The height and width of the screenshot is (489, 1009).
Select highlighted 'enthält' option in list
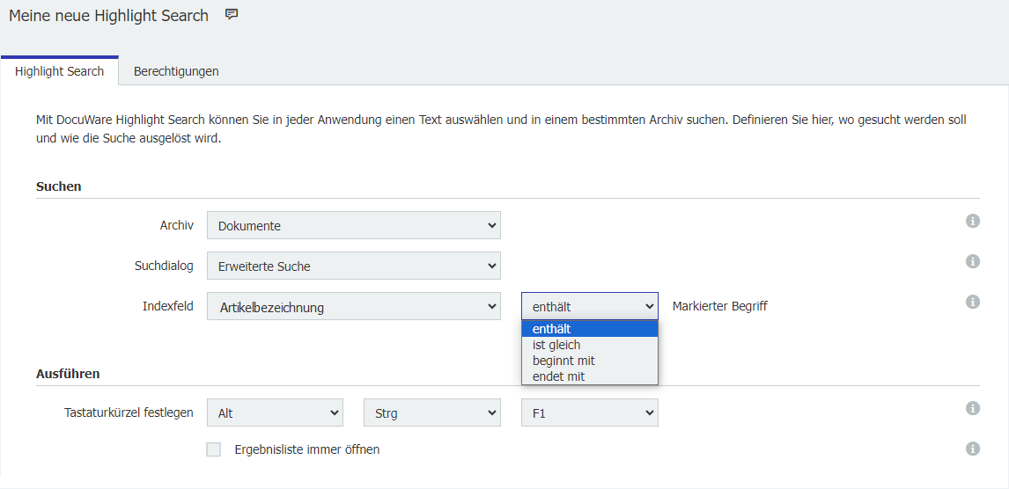552,329
